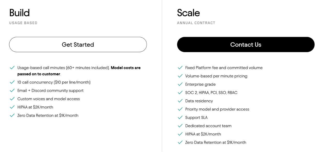Click checkmark beside Dedicated account team
Image resolution: width=320 pixels, height=152 pixels.
tap(180, 126)
